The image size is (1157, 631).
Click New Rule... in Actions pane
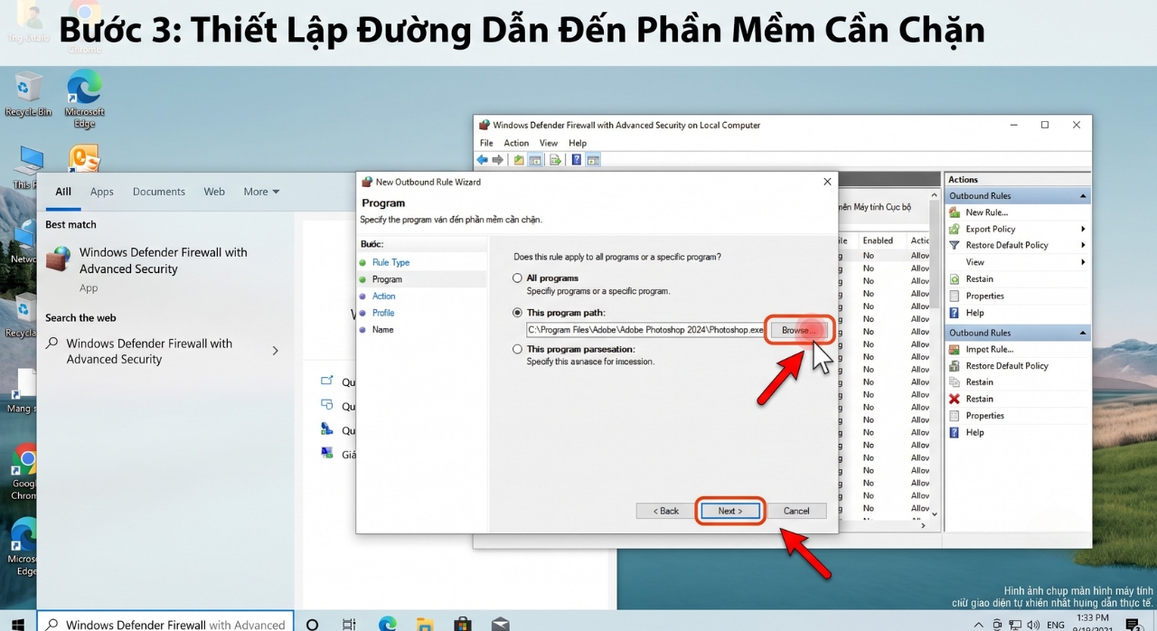coord(986,212)
